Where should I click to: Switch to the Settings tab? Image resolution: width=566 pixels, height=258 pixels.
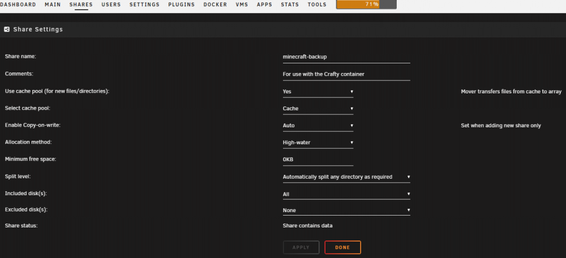pyautogui.click(x=144, y=5)
